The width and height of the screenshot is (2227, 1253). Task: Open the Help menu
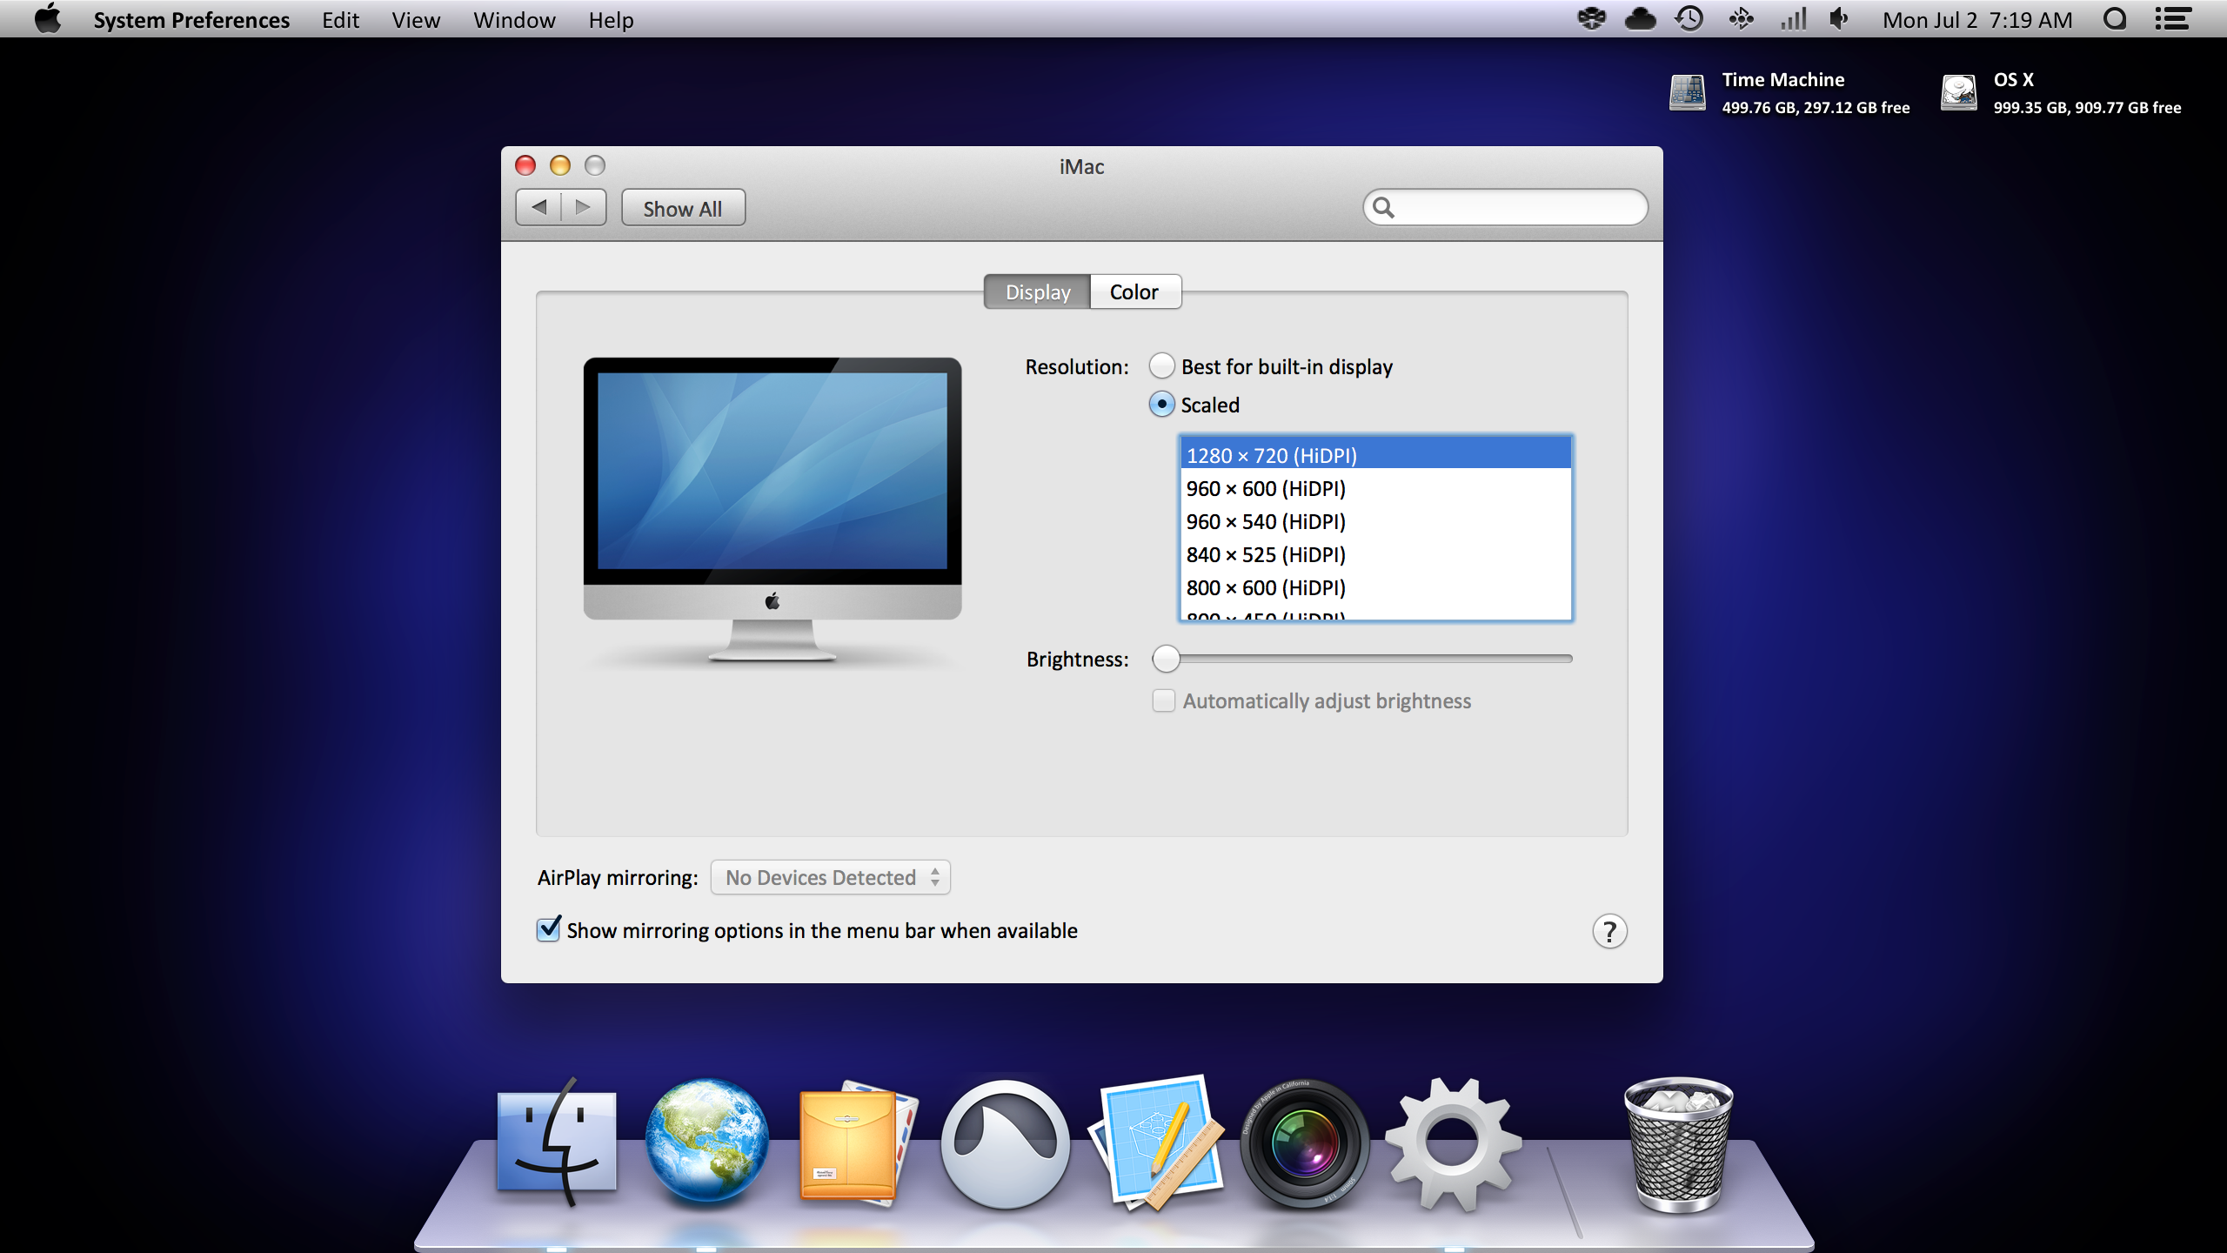pos(611,19)
